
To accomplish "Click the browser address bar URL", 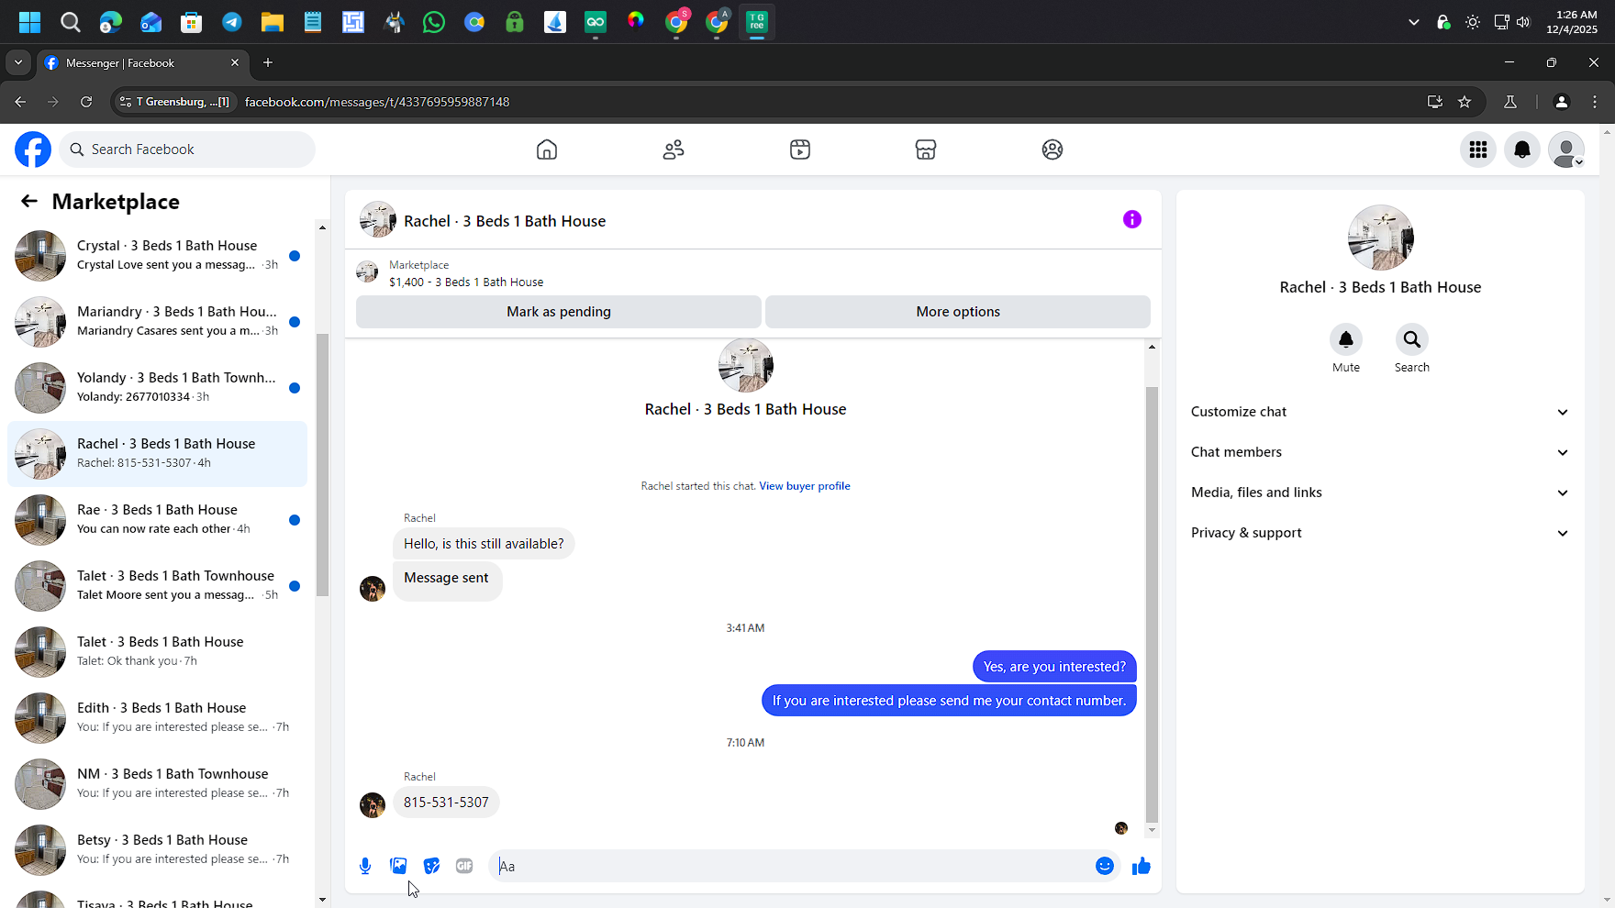I will [x=377, y=102].
